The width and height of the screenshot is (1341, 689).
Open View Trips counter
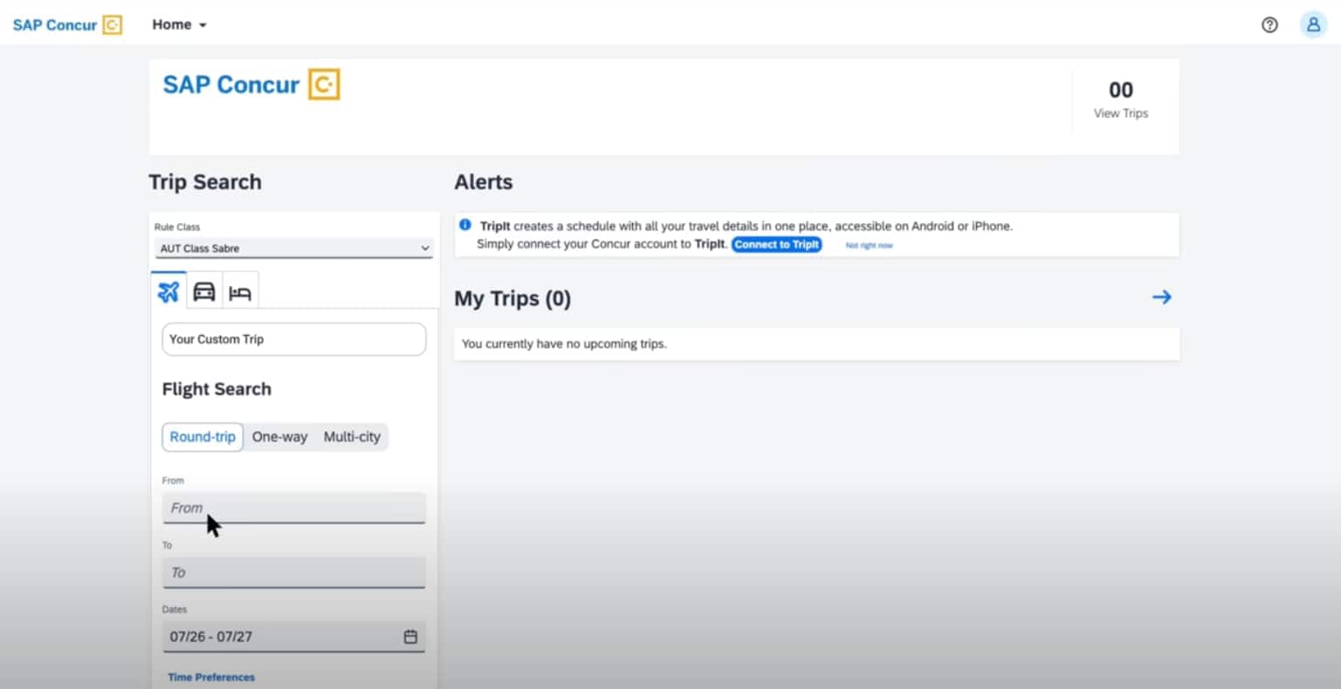click(1121, 99)
